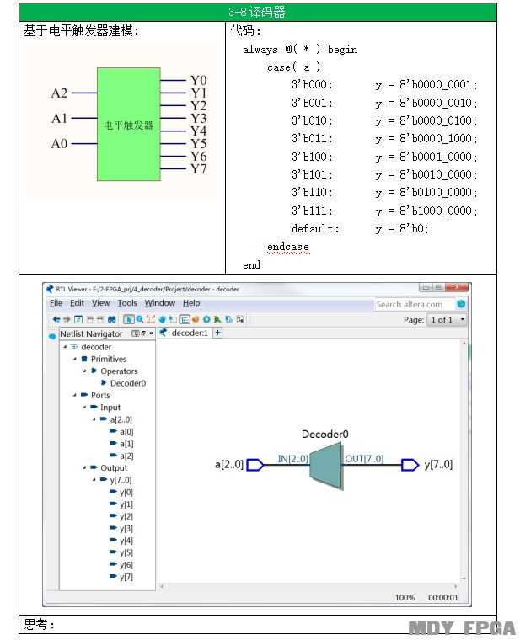Image resolution: width=520 pixels, height=640 pixels.
Task: Collapse the Primitives tree node
Action: click(x=75, y=360)
